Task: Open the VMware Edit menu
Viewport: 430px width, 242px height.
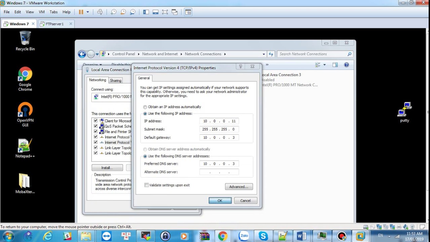Action: point(17,12)
